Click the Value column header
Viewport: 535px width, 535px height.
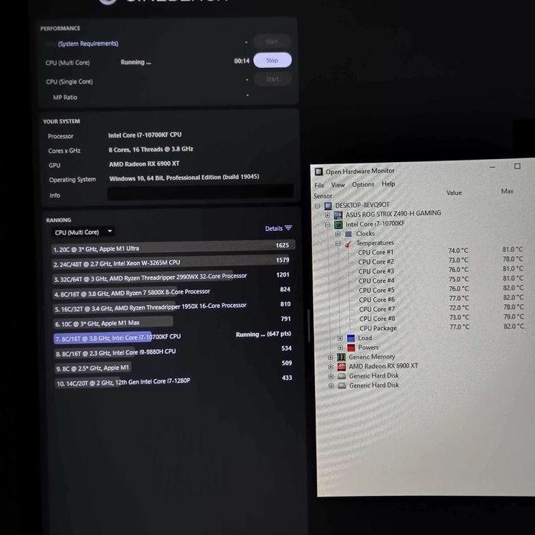(454, 193)
